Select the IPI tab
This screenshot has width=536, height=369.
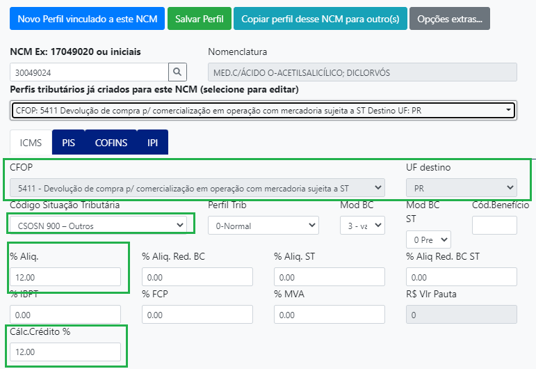tap(152, 143)
